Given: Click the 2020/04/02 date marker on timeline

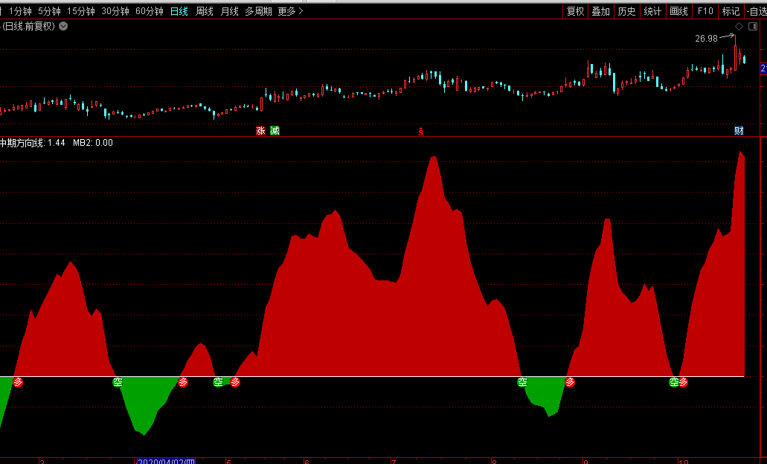Looking at the screenshot, I should [x=165, y=461].
